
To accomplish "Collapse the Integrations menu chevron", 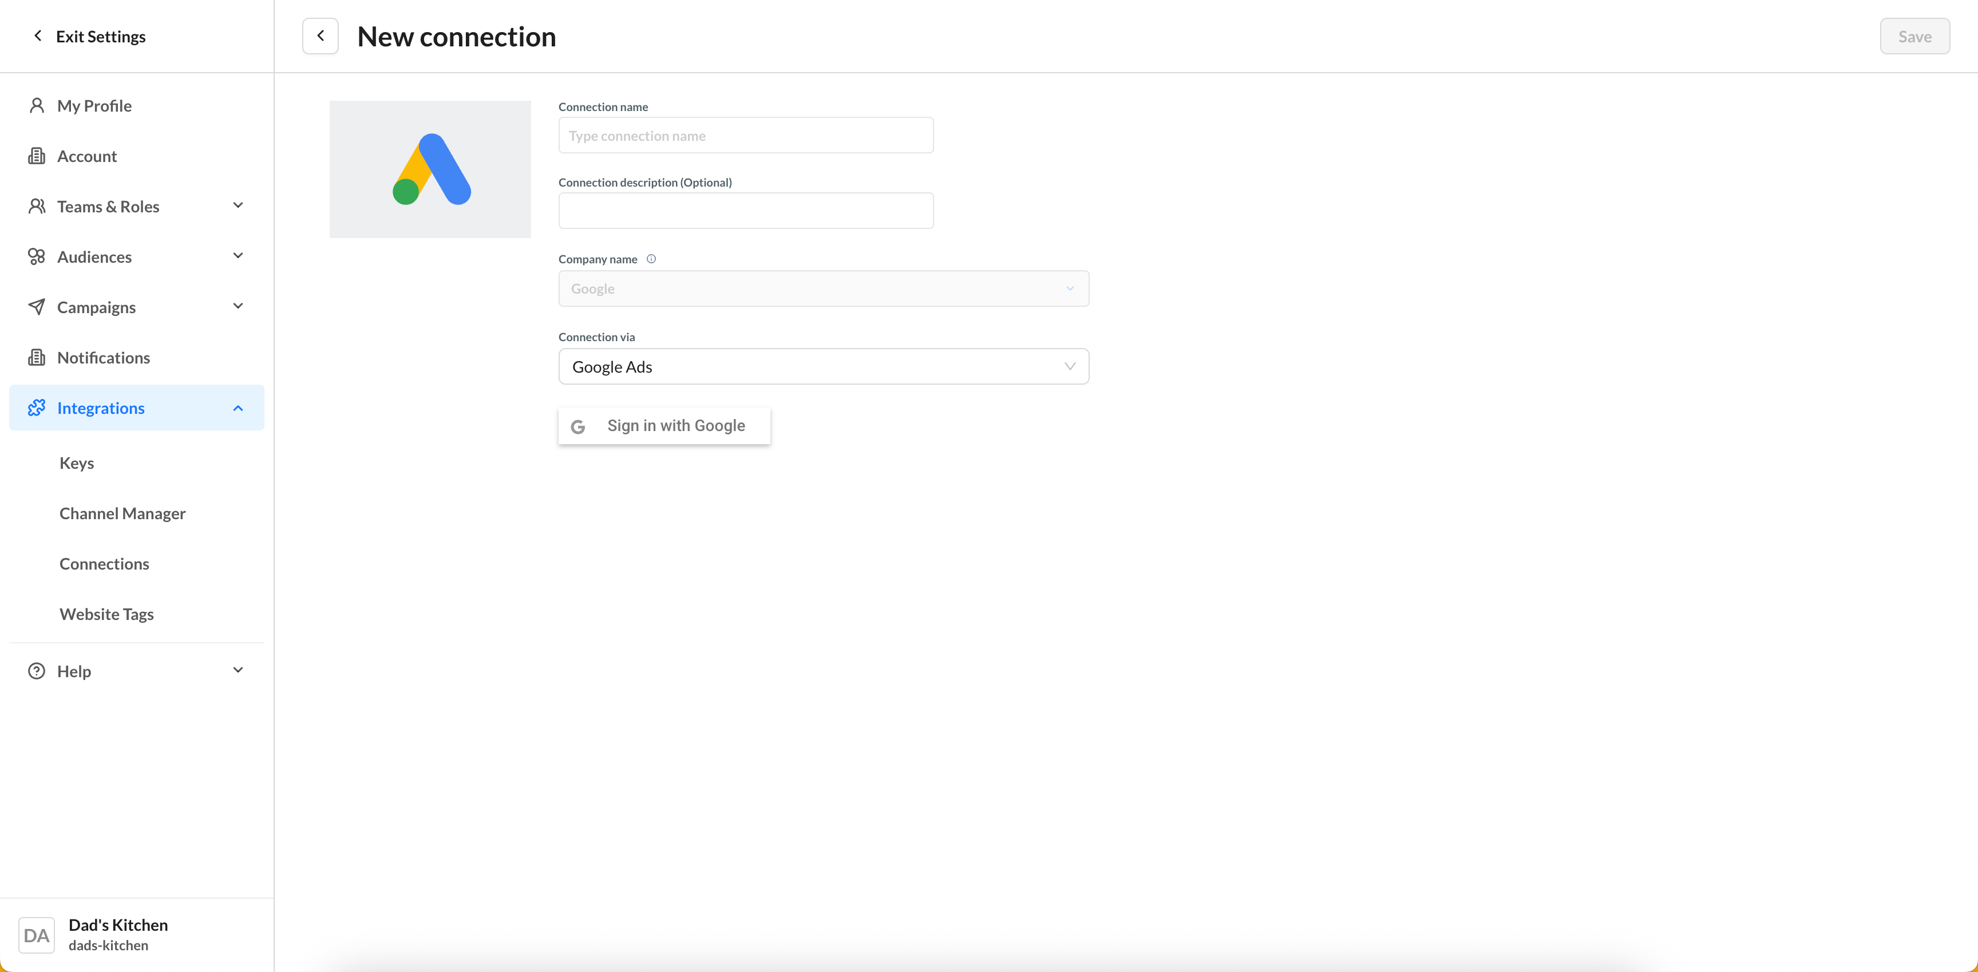I will pos(238,408).
